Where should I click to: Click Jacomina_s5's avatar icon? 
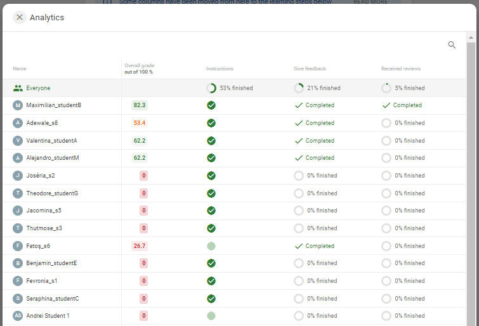coord(18,211)
